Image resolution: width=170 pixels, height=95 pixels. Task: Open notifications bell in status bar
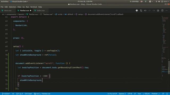[x=167, y=94]
